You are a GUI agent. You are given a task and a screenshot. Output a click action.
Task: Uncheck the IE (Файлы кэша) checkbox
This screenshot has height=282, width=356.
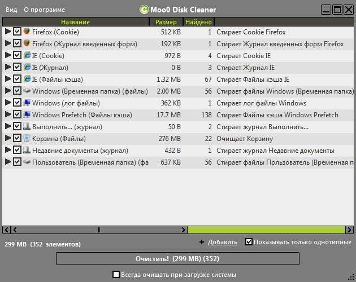point(17,78)
